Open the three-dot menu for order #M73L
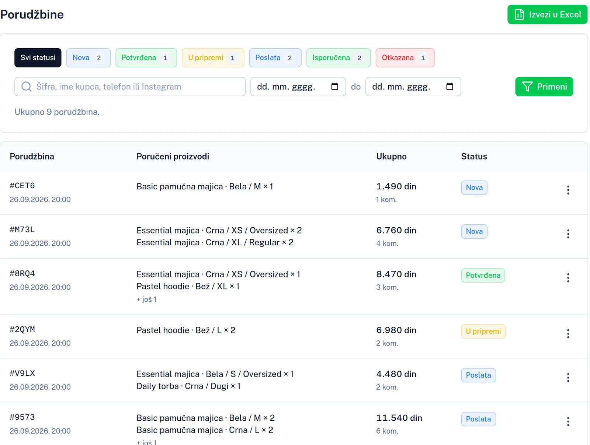This screenshot has height=445, width=590. pos(568,234)
